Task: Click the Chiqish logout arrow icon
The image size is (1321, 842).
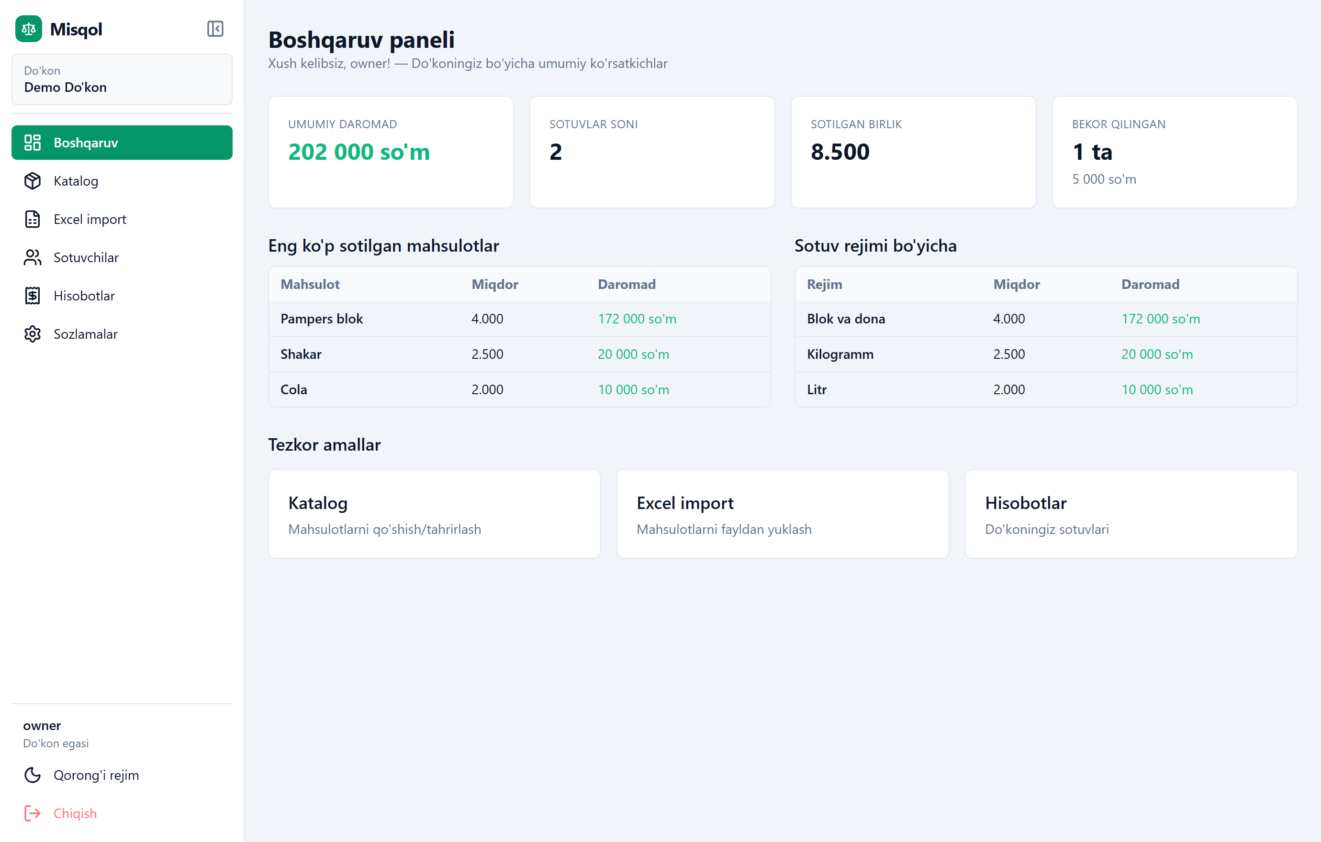Action: click(x=33, y=813)
